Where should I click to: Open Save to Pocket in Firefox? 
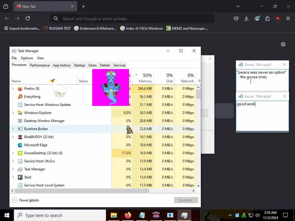236,18
